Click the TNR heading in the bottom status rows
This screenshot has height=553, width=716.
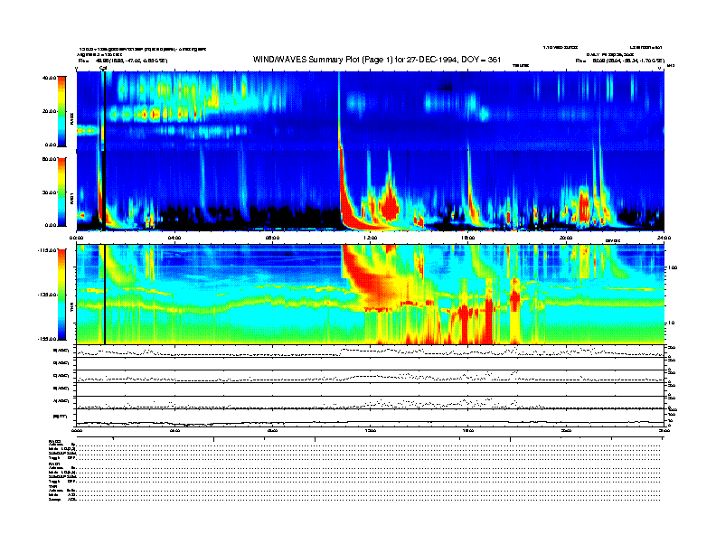click(x=52, y=486)
